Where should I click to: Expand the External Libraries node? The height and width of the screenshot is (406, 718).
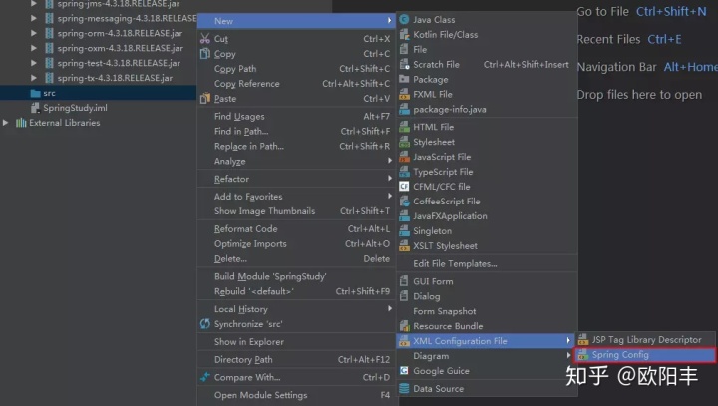(6, 123)
